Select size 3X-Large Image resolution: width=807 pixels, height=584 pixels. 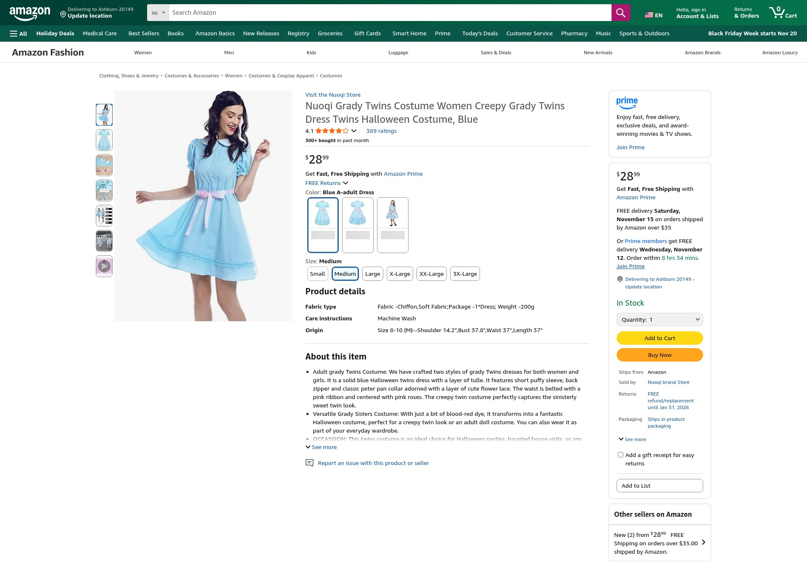465,274
